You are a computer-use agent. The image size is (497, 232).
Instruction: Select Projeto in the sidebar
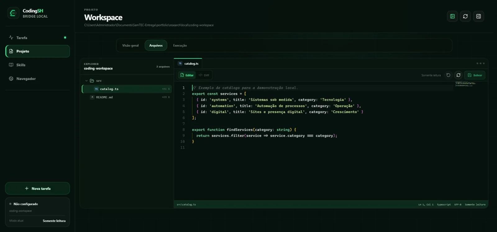click(37, 51)
